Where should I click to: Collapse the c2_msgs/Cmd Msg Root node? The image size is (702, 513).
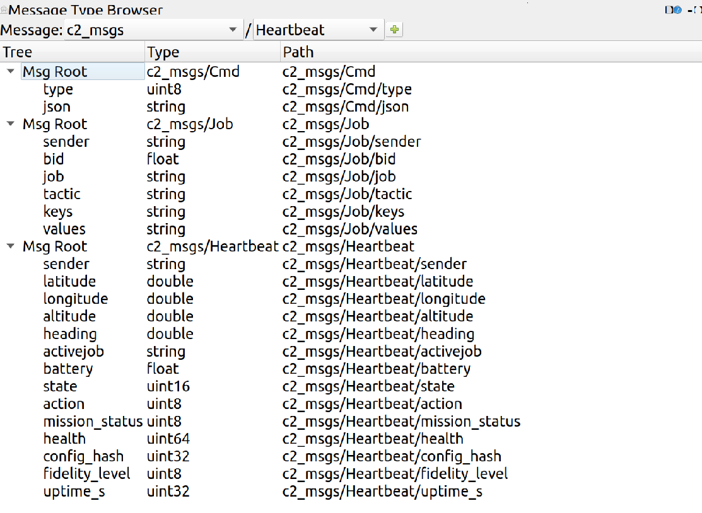[10, 72]
